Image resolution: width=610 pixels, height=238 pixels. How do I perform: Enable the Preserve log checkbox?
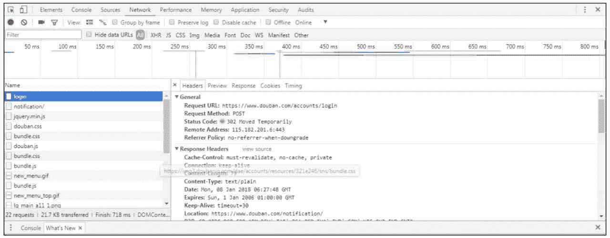[x=172, y=22]
